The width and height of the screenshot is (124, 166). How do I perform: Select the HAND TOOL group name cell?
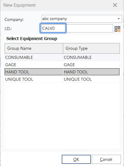[34, 72]
